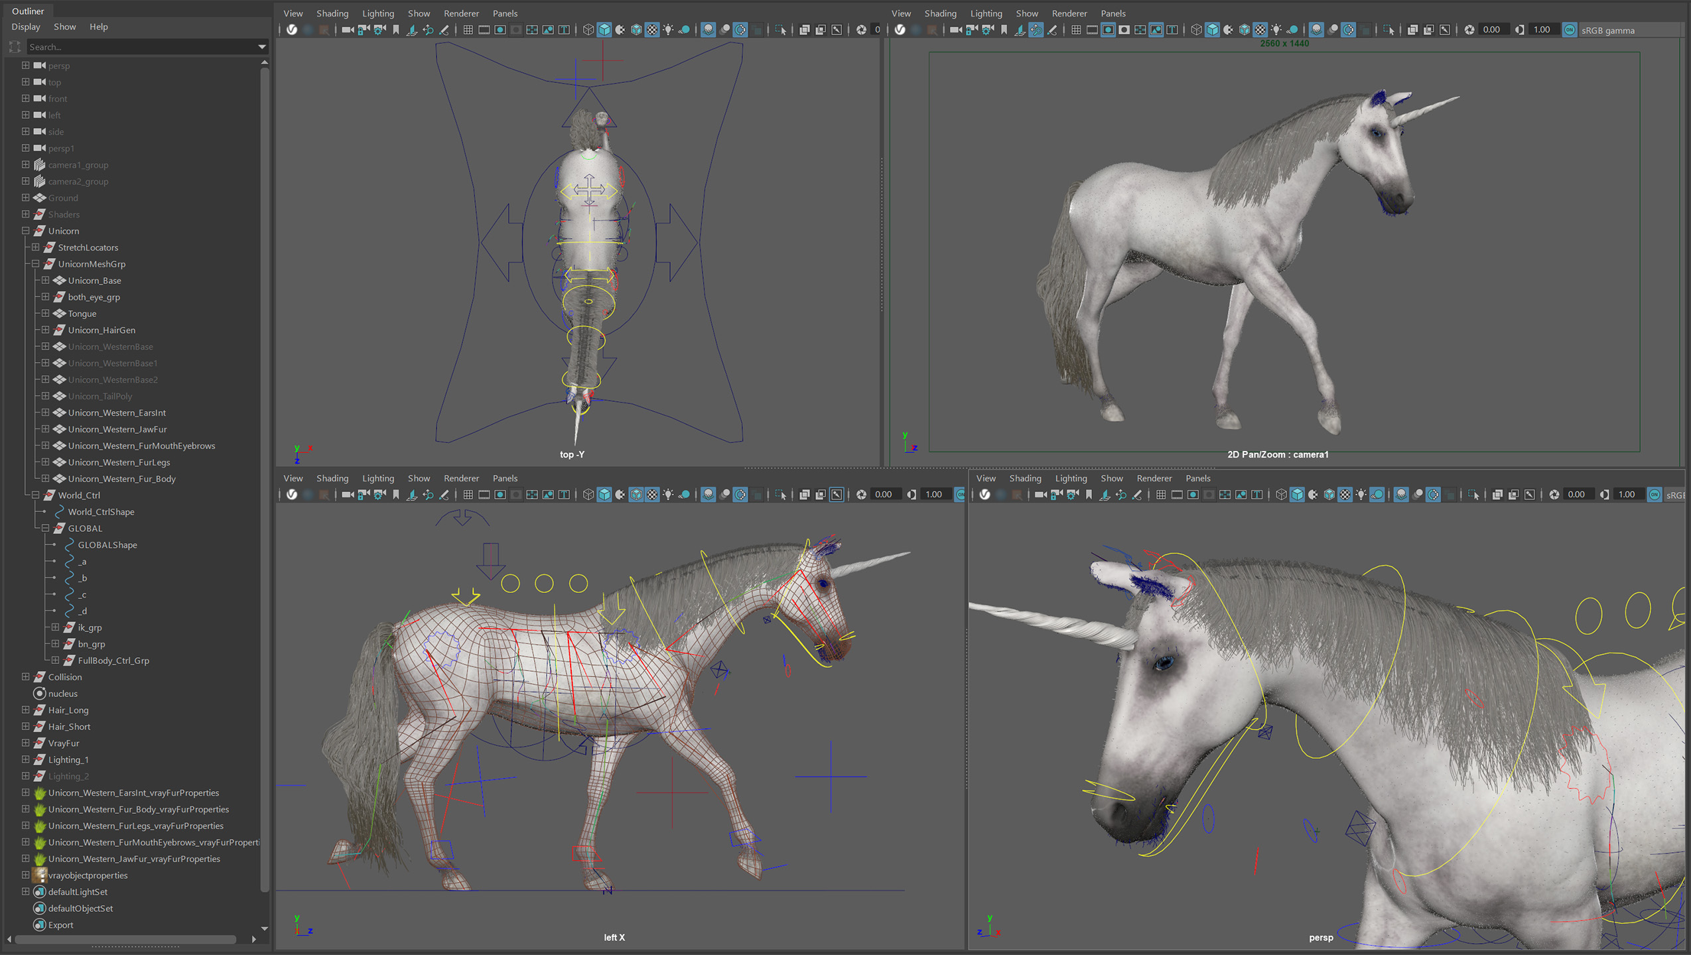The width and height of the screenshot is (1691, 955).
Task: Select camera icon in left X viewport toolbar
Action: pos(347,495)
